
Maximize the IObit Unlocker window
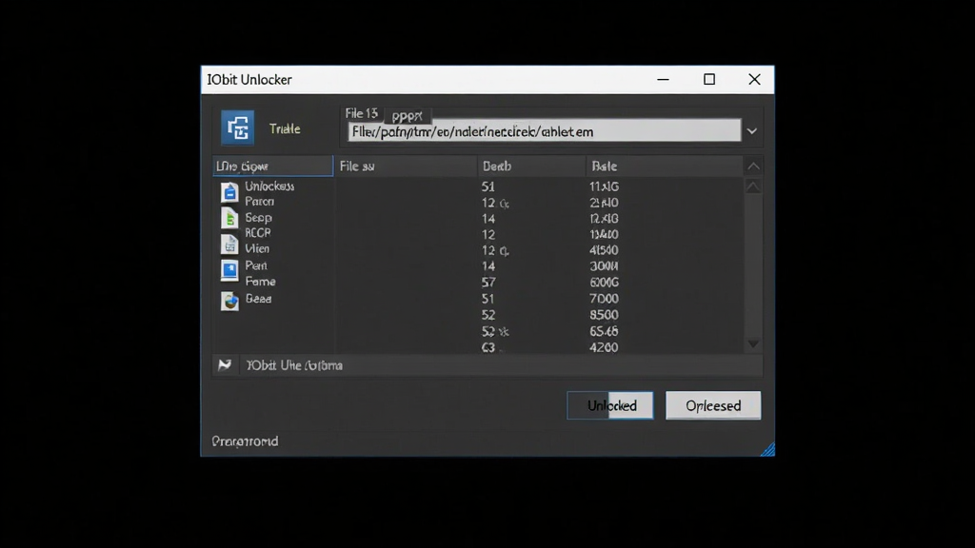click(x=708, y=80)
